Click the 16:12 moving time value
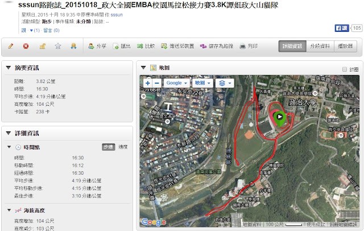The height and width of the screenshot is (231, 364). click(x=78, y=166)
